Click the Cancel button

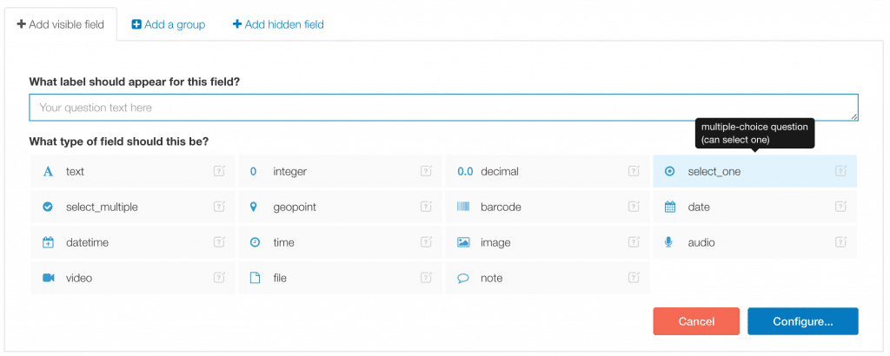tap(696, 321)
